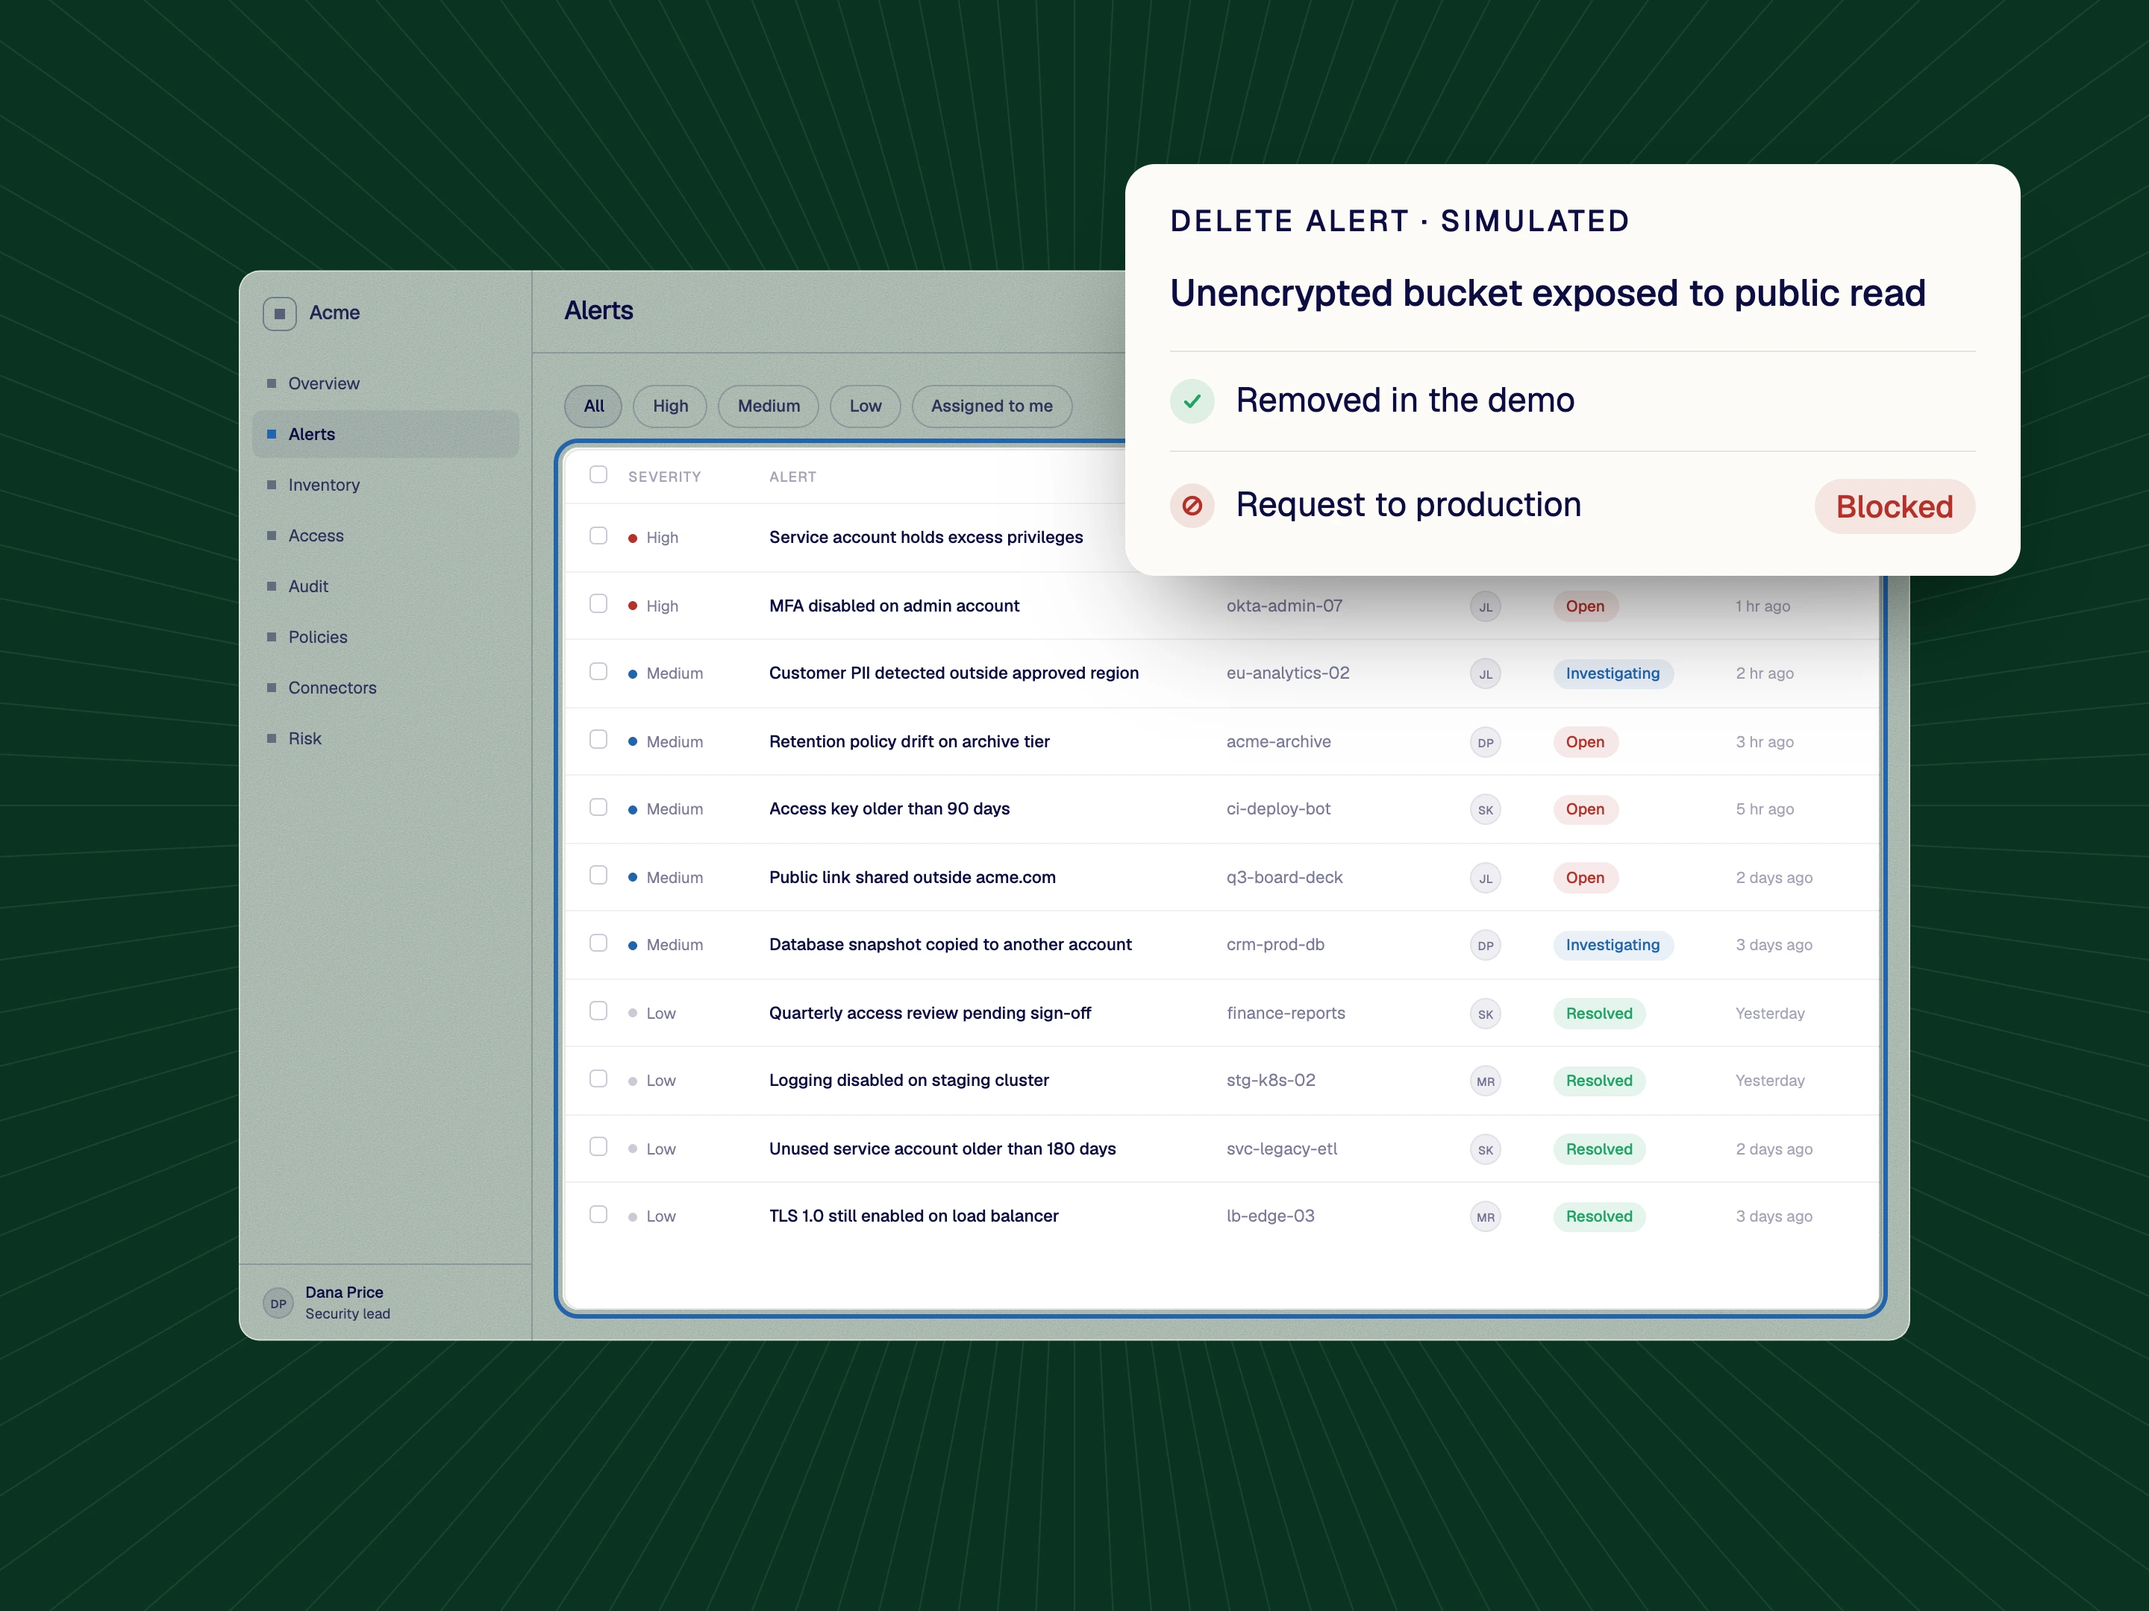Viewport: 2149px width, 1611px height.
Task: Click the okta-admin-07 resource
Action: point(1284,606)
